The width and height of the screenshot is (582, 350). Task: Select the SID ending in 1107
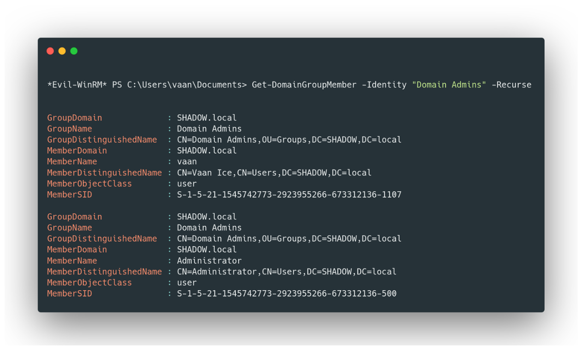coord(289,195)
